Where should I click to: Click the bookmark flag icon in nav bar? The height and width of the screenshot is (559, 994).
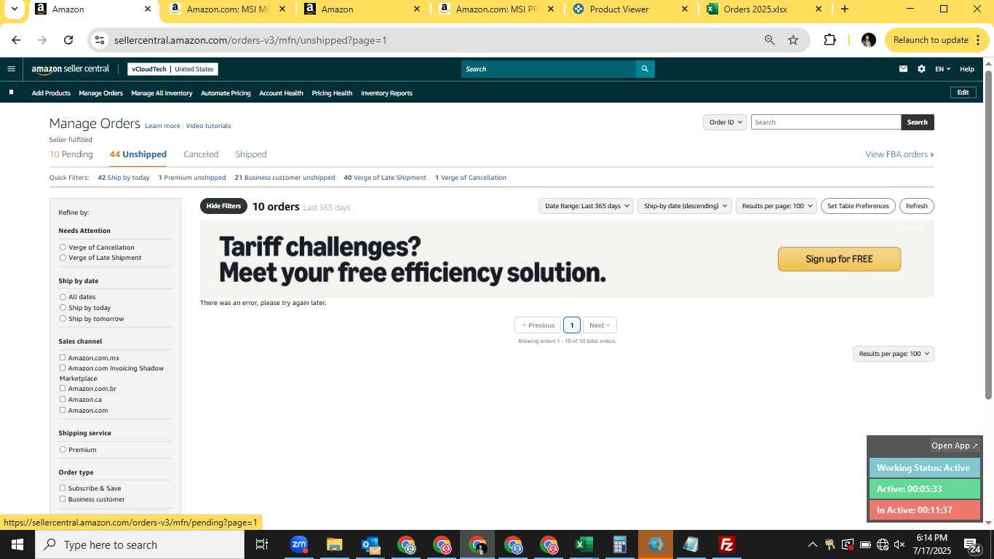(11, 92)
